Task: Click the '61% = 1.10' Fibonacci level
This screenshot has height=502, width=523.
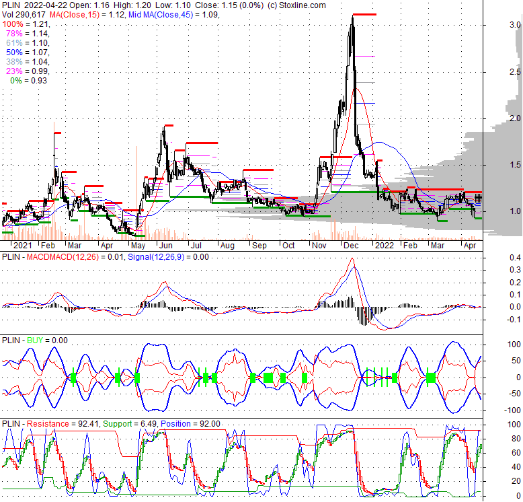Action: [x=28, y=42]
